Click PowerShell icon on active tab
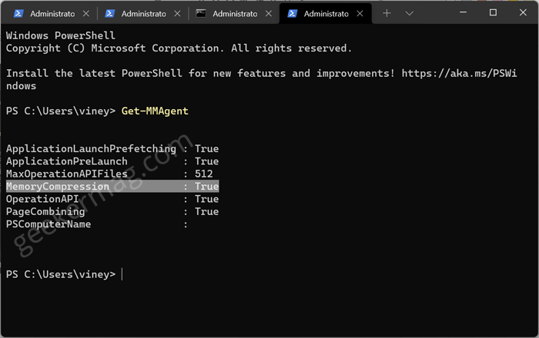 point(292,13)
